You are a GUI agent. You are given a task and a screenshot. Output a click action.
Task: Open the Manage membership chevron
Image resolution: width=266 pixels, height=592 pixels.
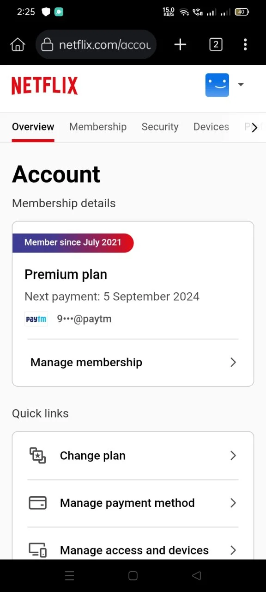pos(233,363)
